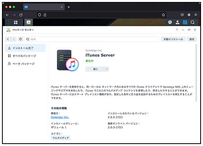This screenshot has width=203, height=146.
Task: Click installed version 2.0.0-2723 below インストールされているバージョン
Action: coord(115,117)
